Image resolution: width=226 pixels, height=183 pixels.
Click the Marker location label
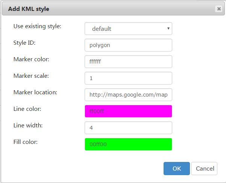[x=35, y=92]
